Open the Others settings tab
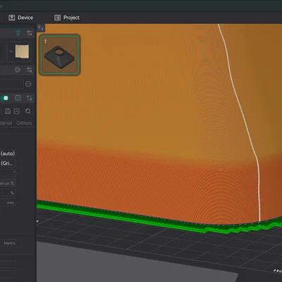 [x=24, y=123]
